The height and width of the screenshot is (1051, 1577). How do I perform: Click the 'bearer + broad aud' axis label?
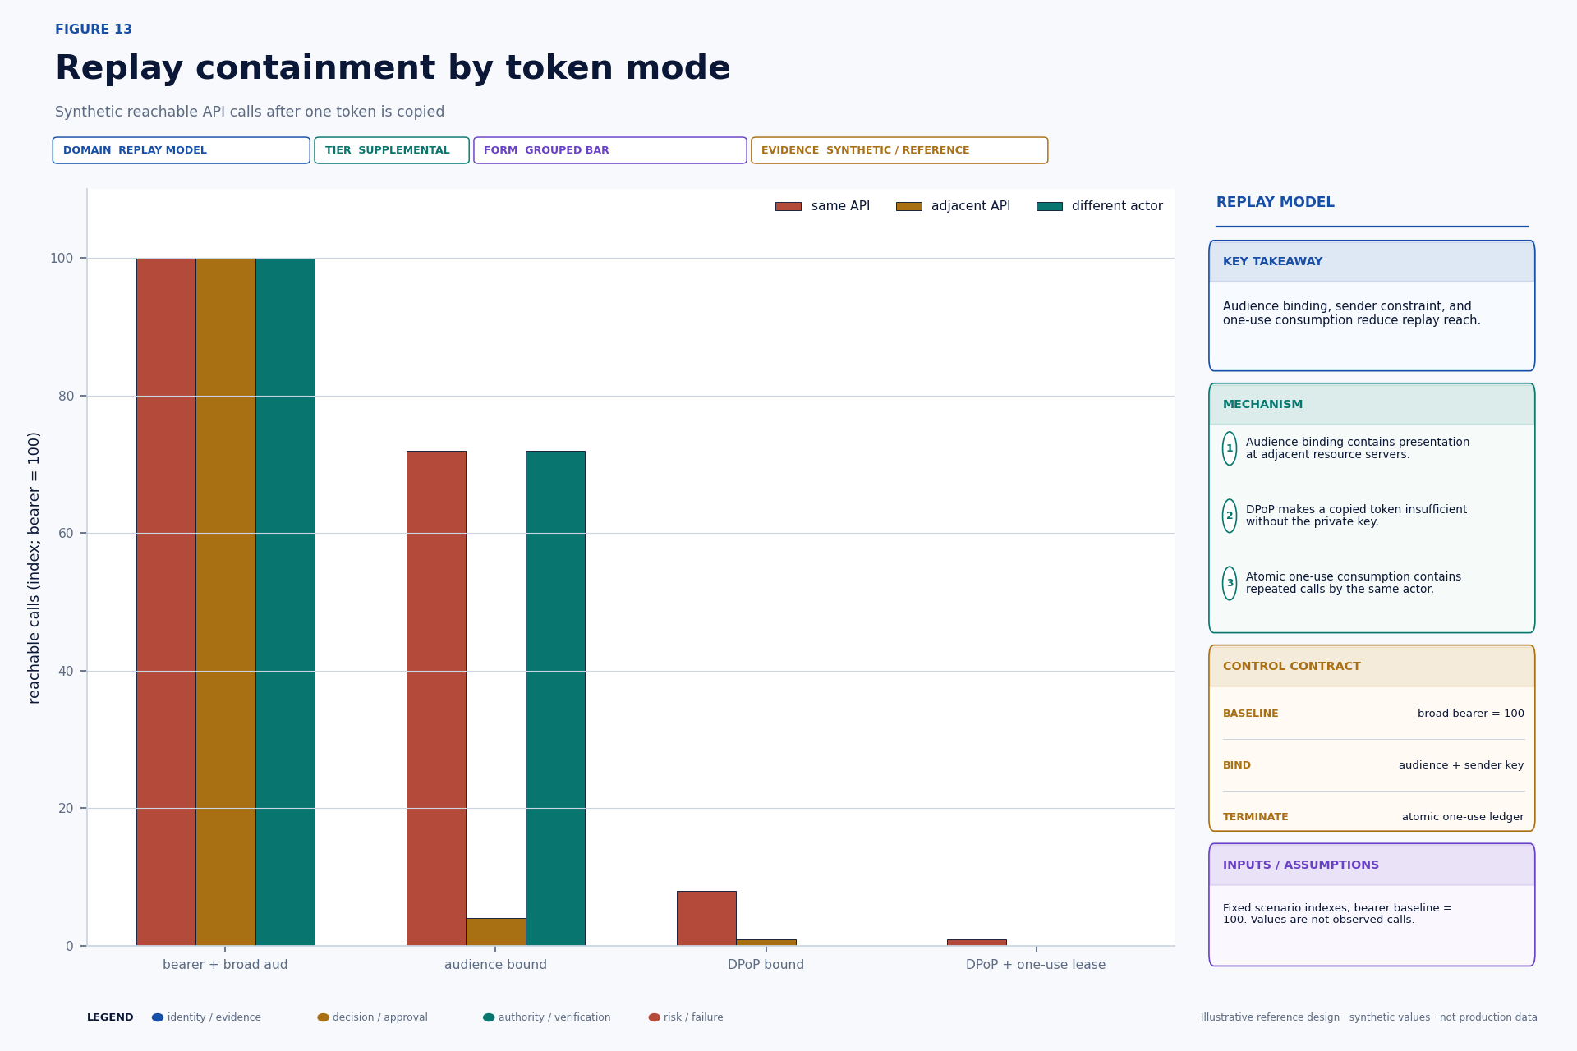pyautogui.click(x=225, y=965)
